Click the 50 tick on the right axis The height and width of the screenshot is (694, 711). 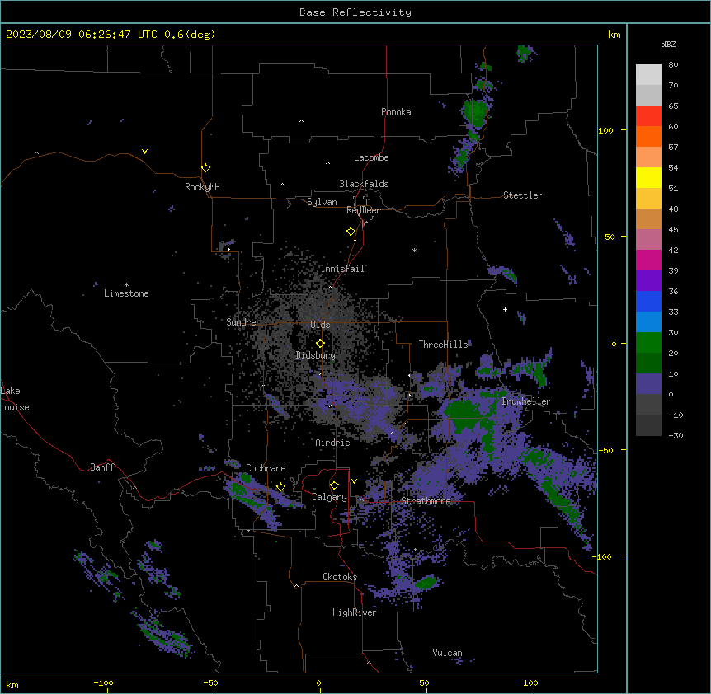coord(610,237)
